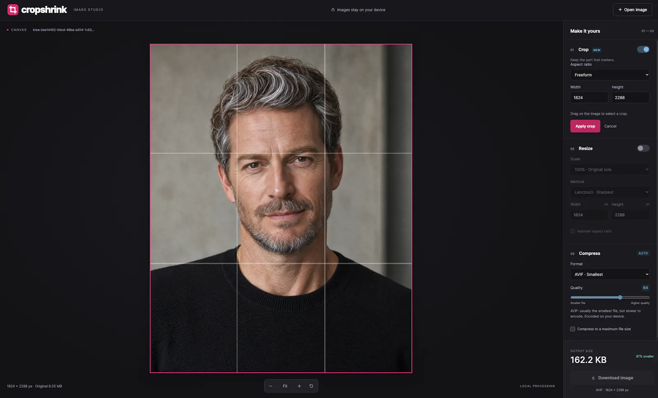Click the cropshrink logo icon
Viewport: 658px width, 398px height.
[x=13, y=9]
